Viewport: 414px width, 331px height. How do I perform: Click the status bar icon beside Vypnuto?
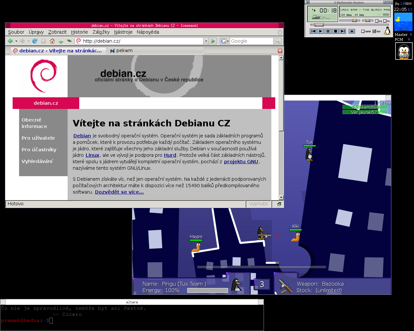click(x=279, y=204)
